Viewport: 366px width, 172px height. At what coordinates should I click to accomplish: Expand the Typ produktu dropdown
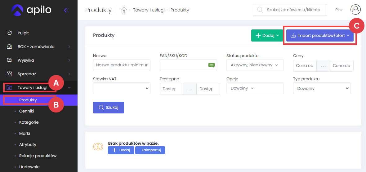tap(321, 88)
